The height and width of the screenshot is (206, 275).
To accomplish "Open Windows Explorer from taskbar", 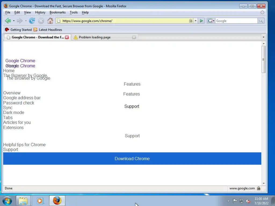I will click(x=23, y=201).
